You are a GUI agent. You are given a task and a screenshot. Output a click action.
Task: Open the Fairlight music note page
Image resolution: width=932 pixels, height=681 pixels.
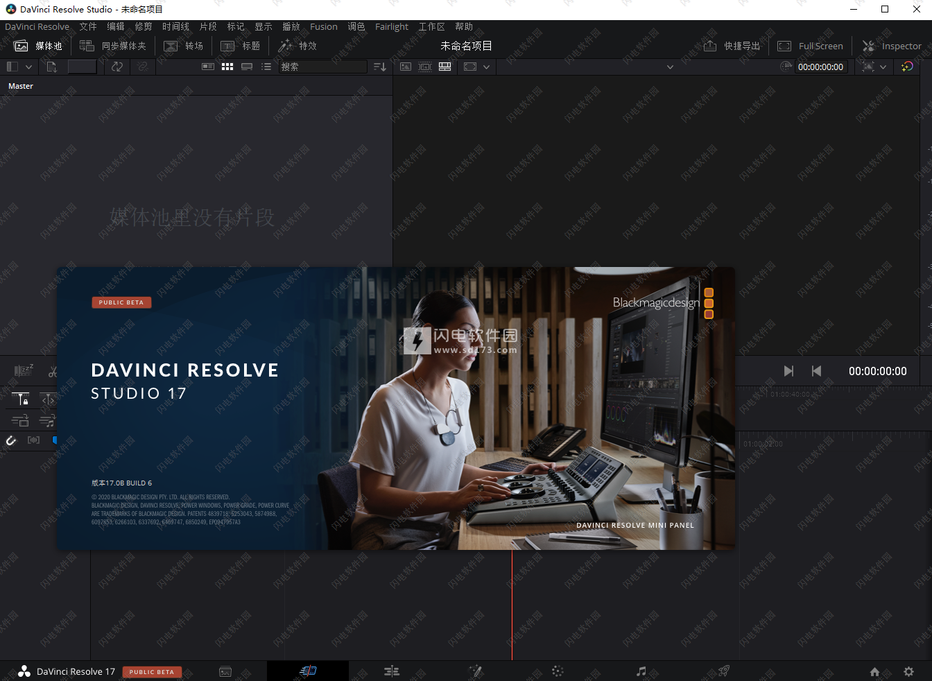tap(641, 671)
